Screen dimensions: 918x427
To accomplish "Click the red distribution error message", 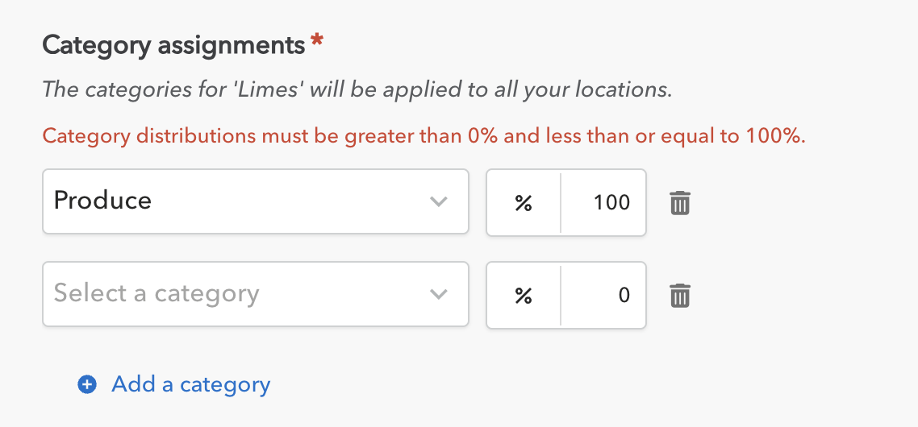I will tap(424, 135).
